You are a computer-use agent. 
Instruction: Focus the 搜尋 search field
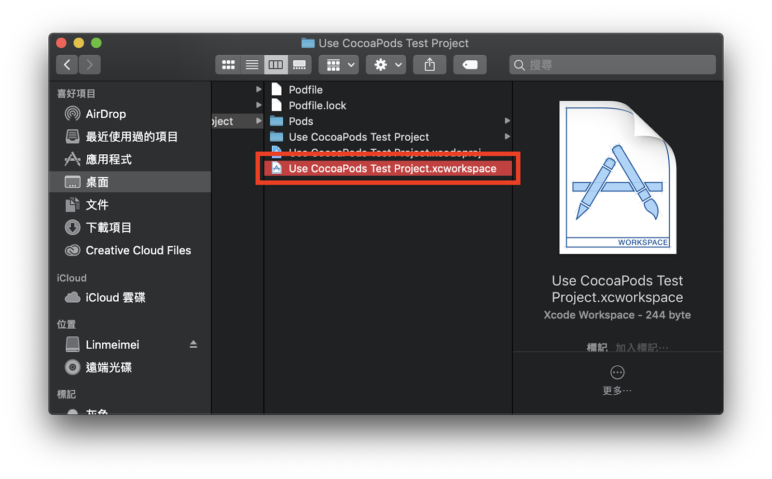[612, 65]
